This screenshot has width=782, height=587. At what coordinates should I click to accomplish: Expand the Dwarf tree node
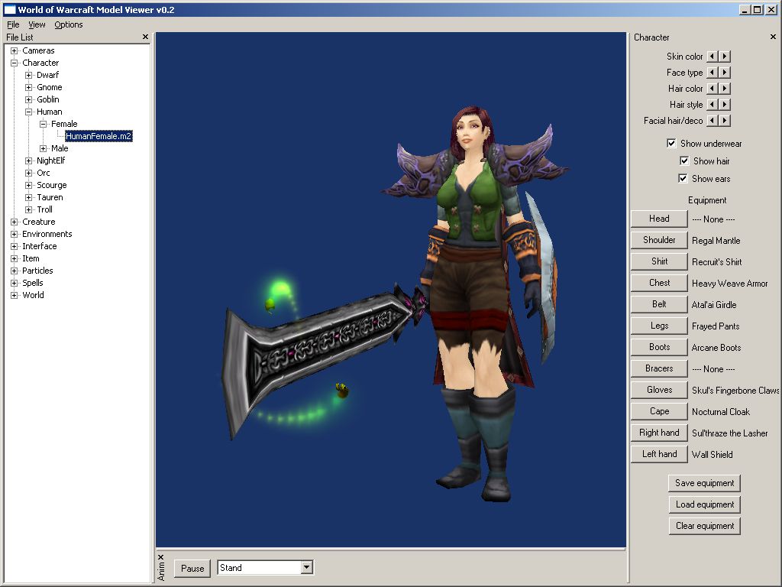click(28, 75)
